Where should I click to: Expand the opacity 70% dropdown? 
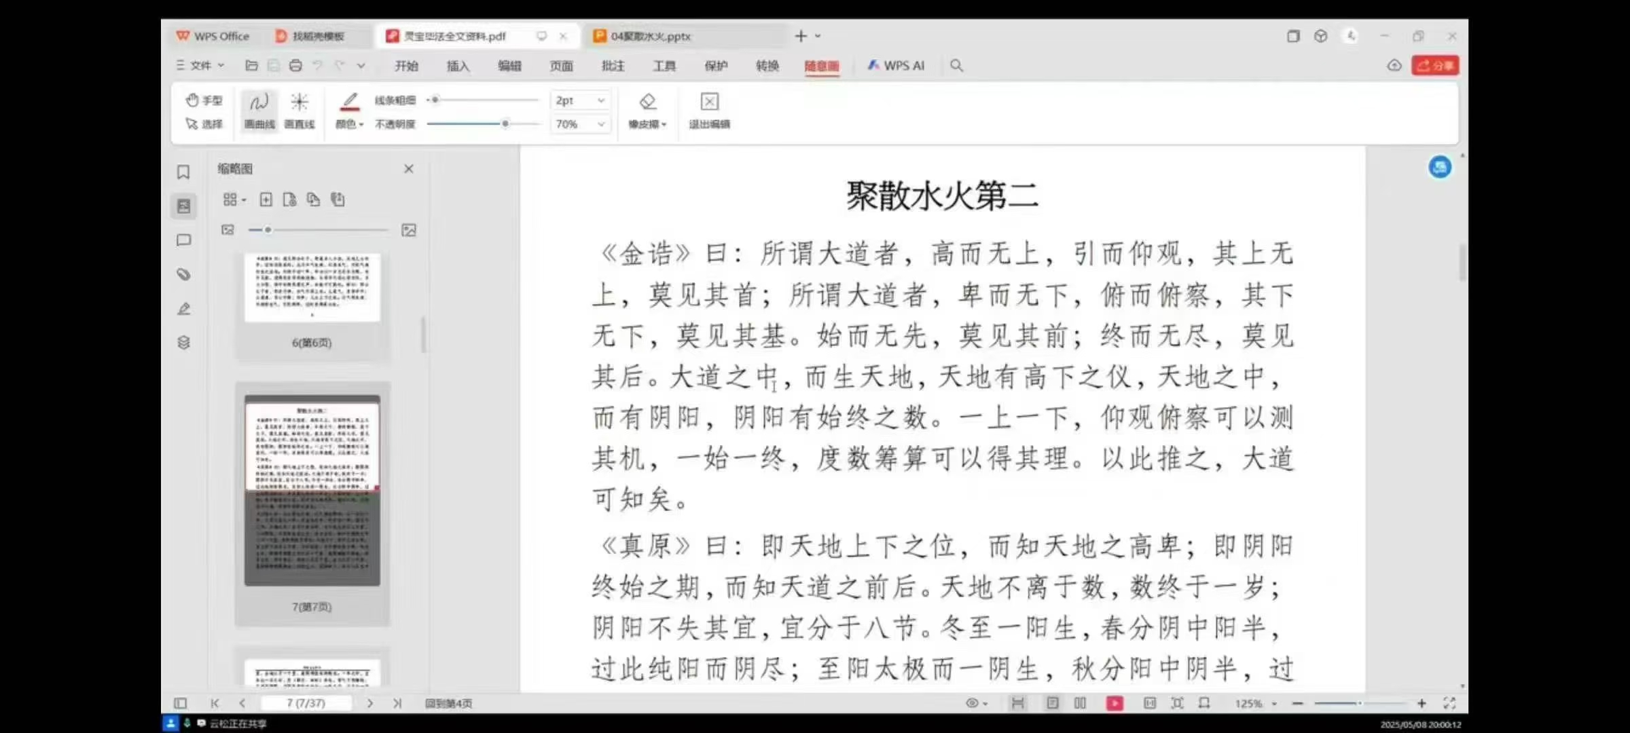click(x=600, y=124)
